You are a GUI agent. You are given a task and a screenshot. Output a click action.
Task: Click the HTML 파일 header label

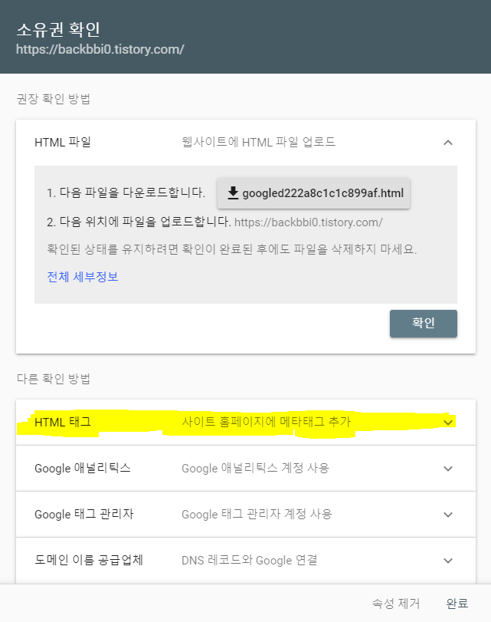click(x=63, y=142)
